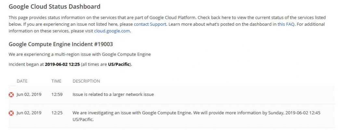The image size is (351, 130).
Task: Click the 12:25 time in the table row
Action: tap(57, 113)
